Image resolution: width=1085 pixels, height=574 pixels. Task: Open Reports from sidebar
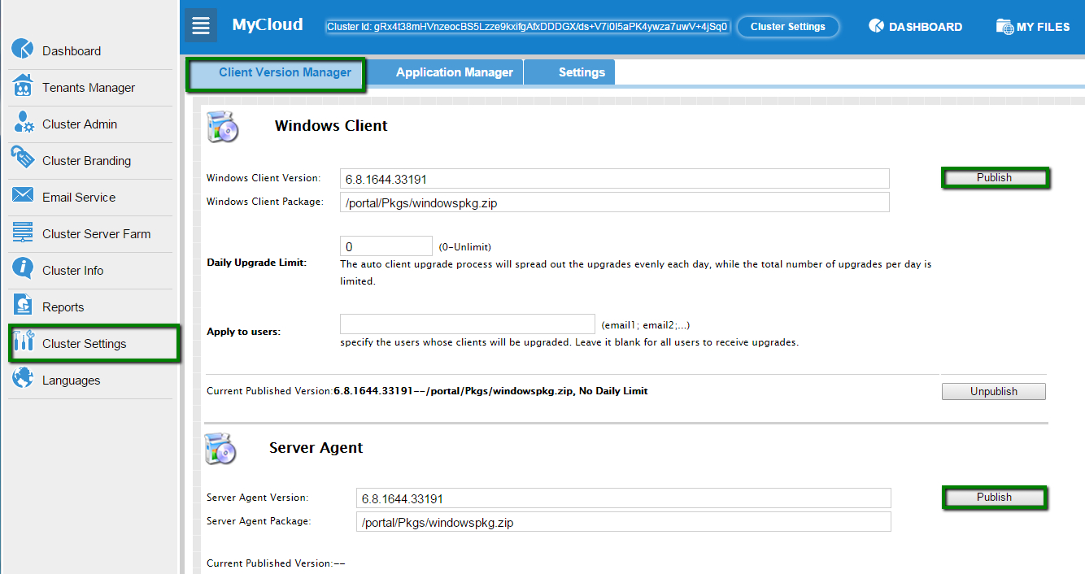[x=63, y=307]
